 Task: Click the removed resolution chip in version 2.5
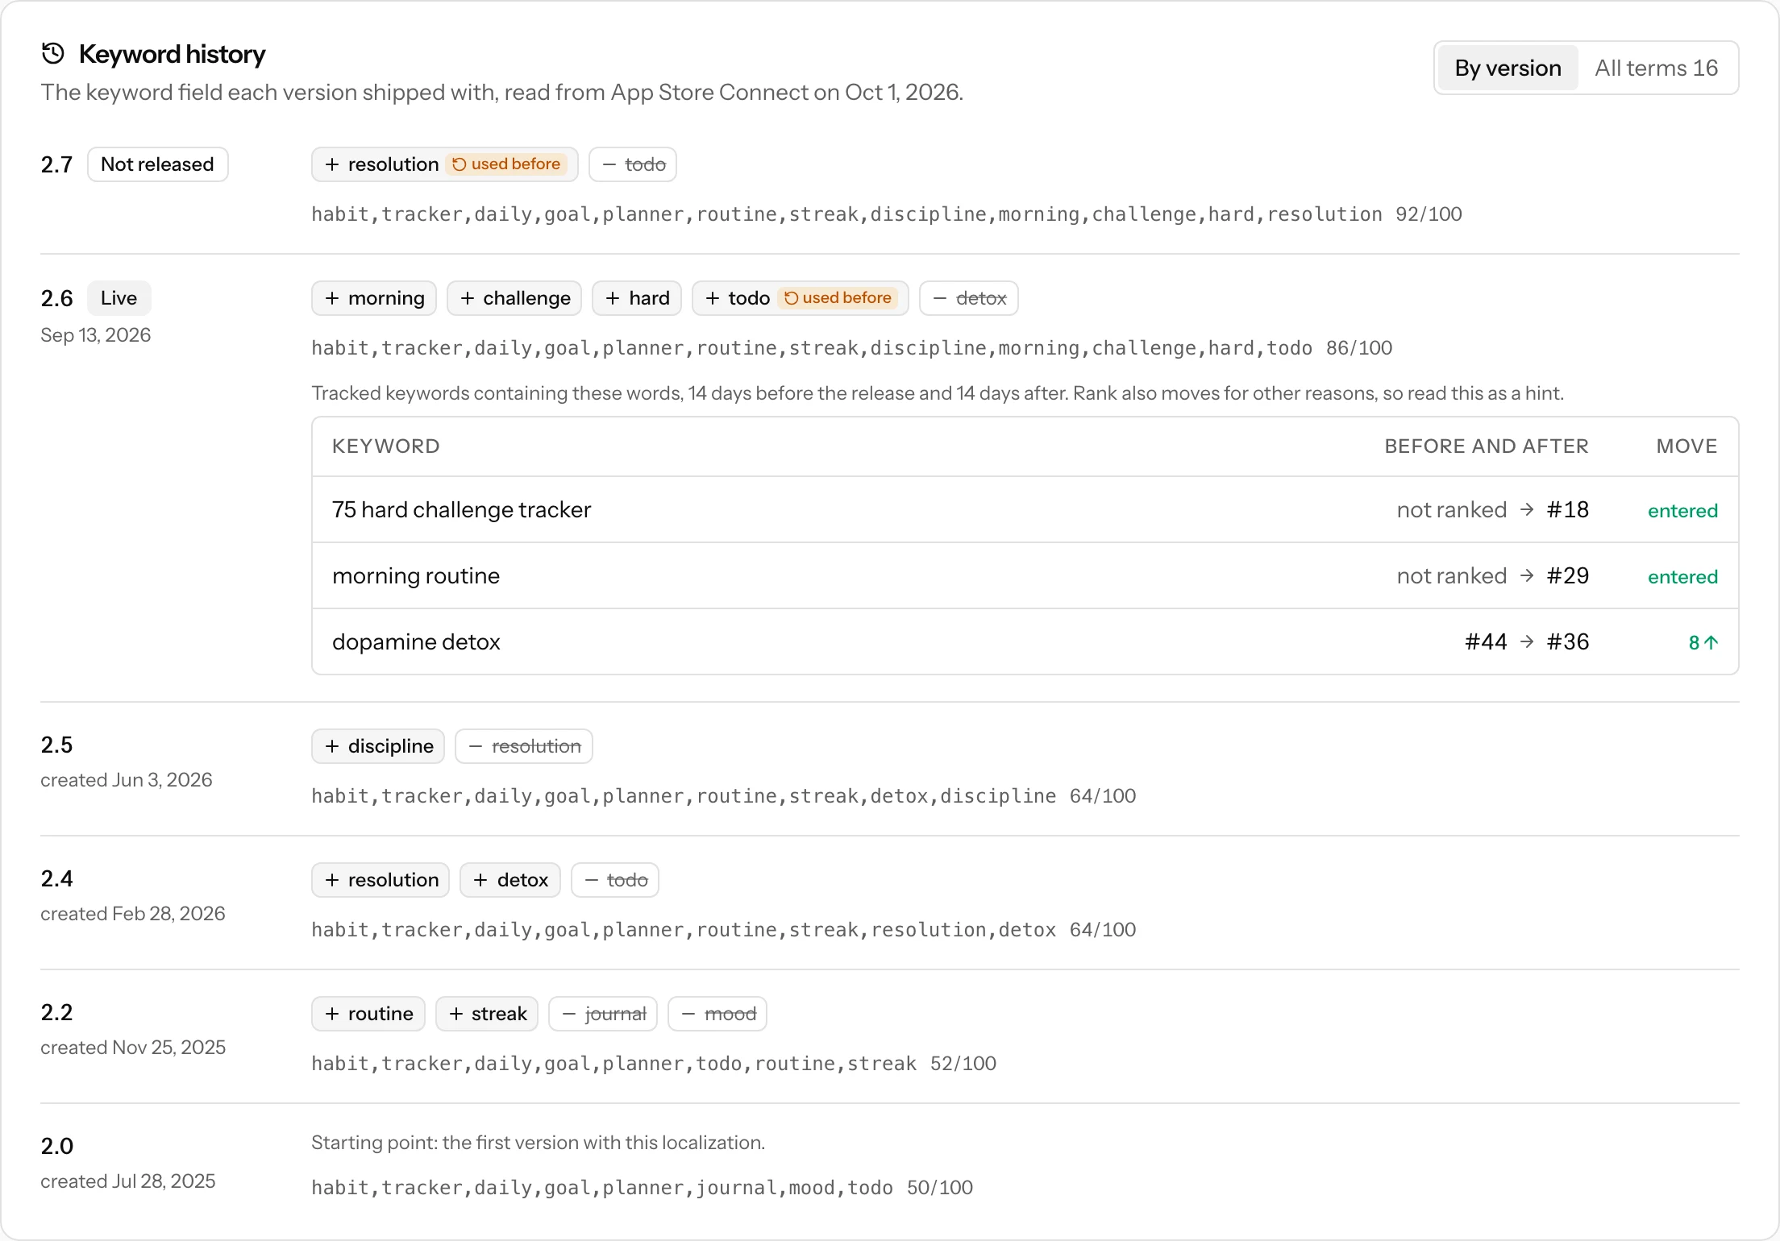point(524,746)
